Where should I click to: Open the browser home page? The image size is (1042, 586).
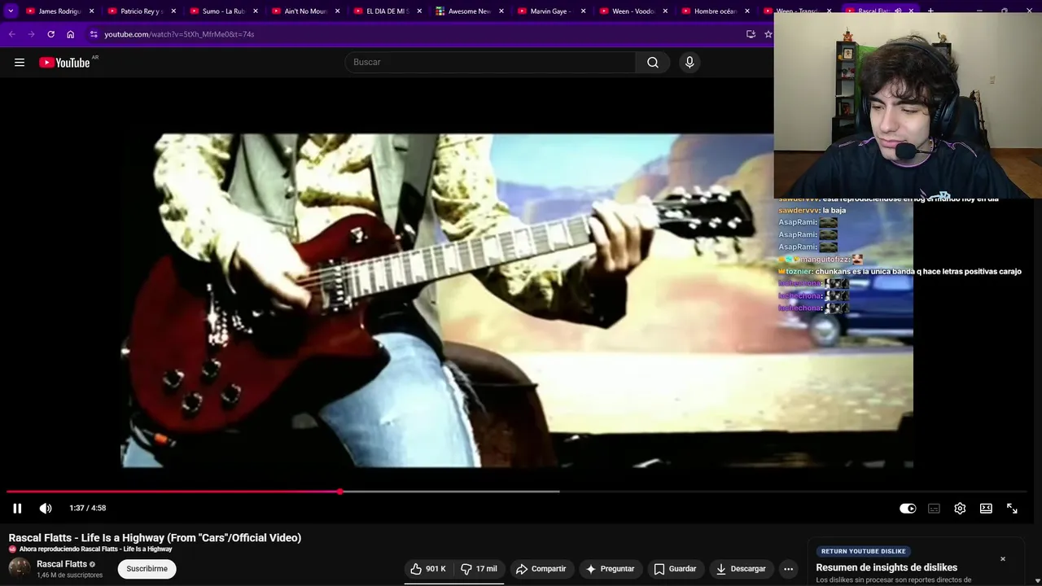[70, 34]
